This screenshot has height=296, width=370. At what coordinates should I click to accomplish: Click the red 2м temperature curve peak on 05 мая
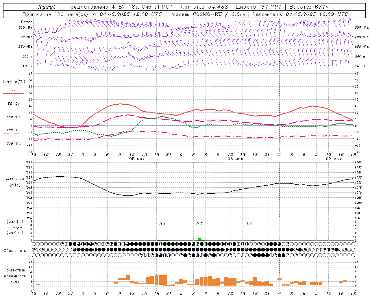coord(120,104)
